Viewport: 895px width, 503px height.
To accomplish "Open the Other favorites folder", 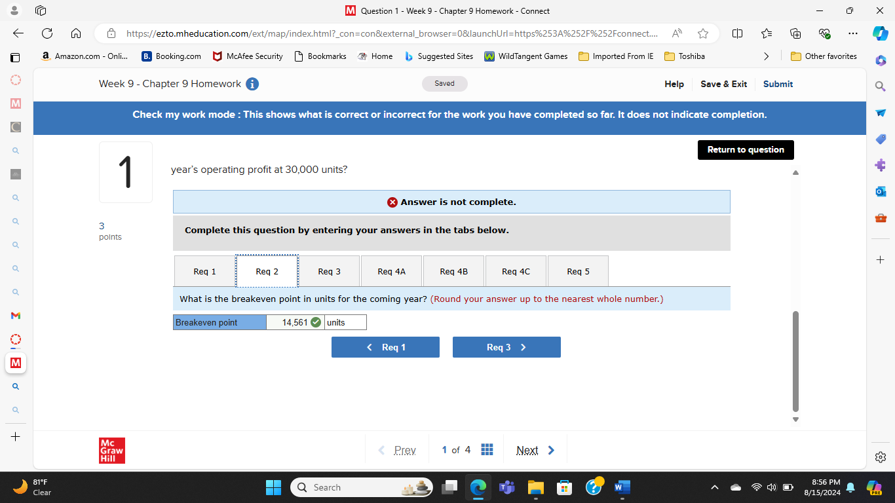I will point(824,56).
